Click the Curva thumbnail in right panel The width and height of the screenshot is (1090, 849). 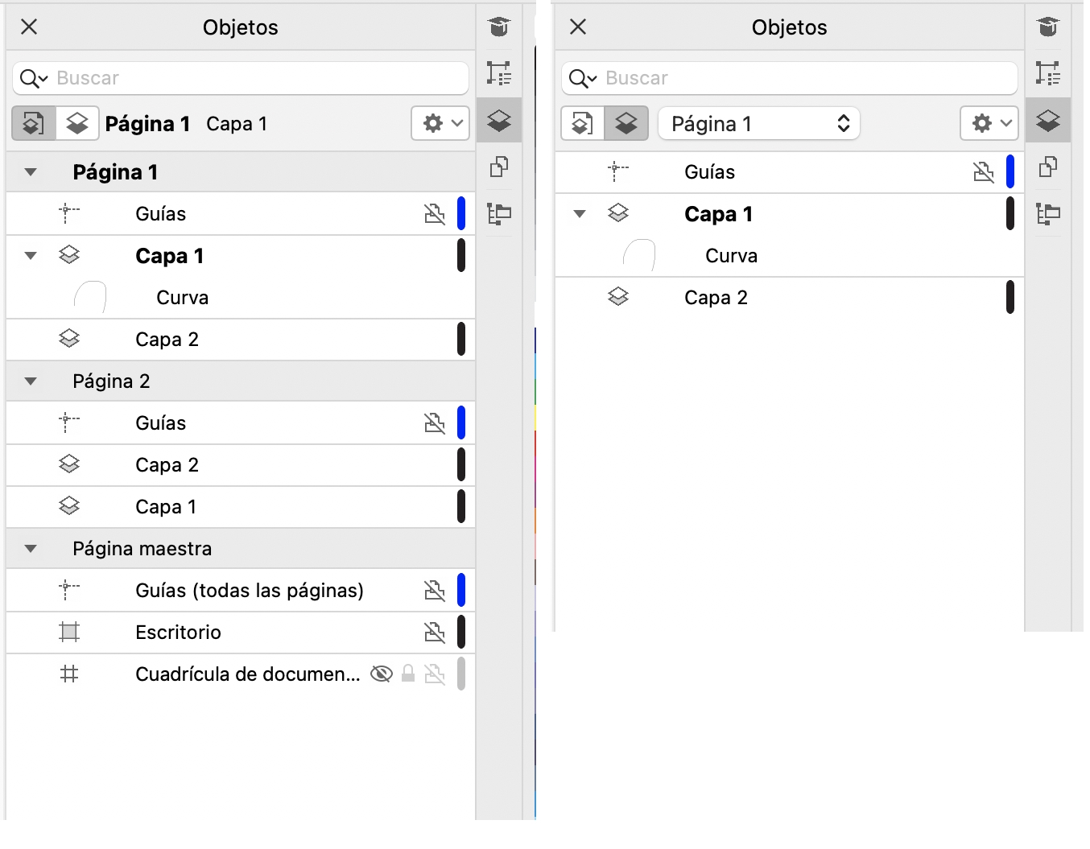(x=639, y=256)
